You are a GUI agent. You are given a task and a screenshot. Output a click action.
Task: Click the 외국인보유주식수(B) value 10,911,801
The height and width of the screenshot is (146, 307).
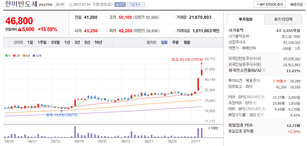pos(292,65)
